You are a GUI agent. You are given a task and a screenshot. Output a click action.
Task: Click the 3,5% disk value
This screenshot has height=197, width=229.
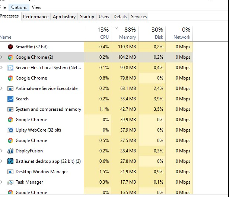coord(158,109)
